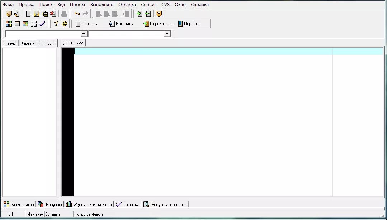
Task: Create a new source file from toolbar
Action: click(28, 14)
